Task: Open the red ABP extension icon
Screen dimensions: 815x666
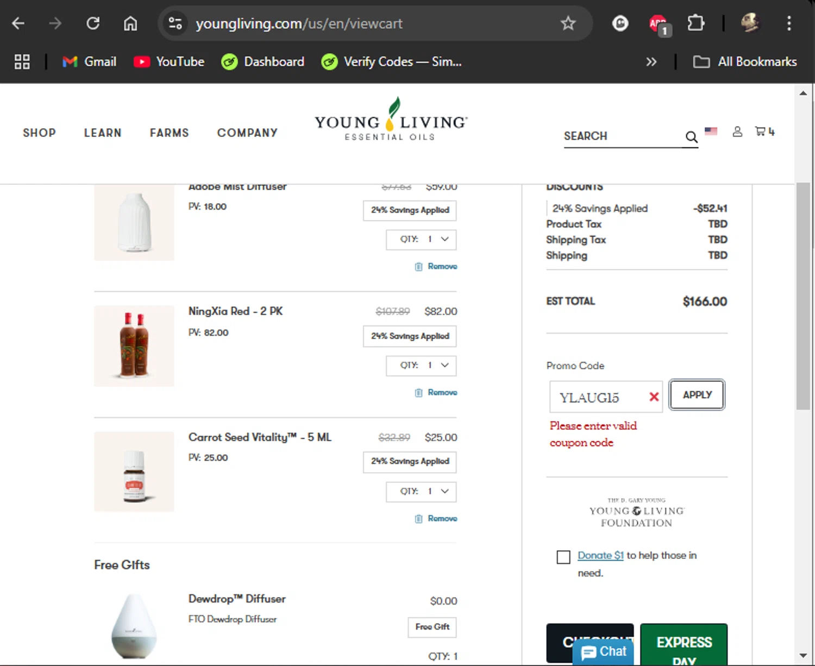Action: 659,24
